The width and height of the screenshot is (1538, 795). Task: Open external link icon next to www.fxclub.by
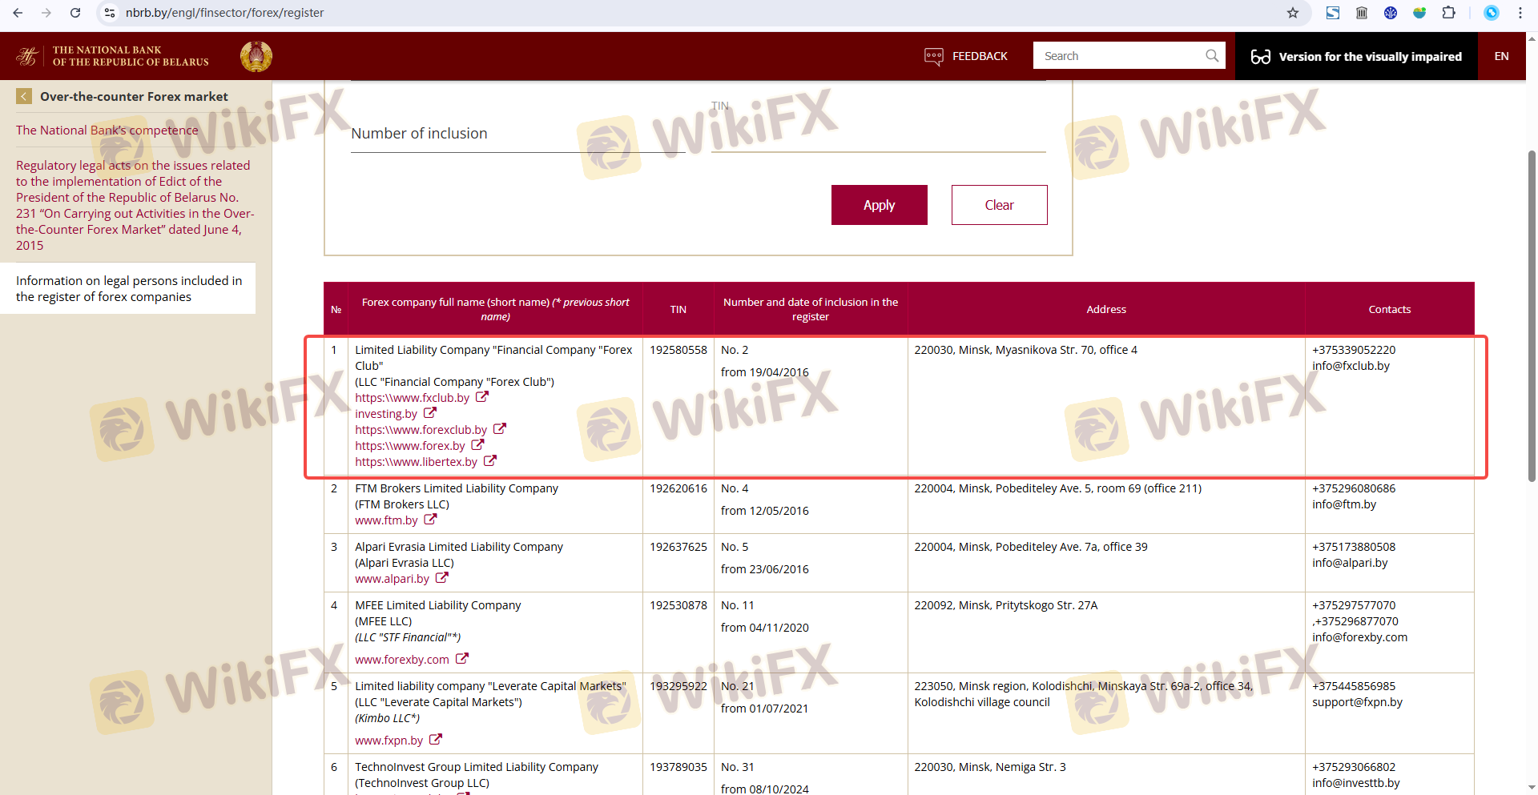coord(482,397)
